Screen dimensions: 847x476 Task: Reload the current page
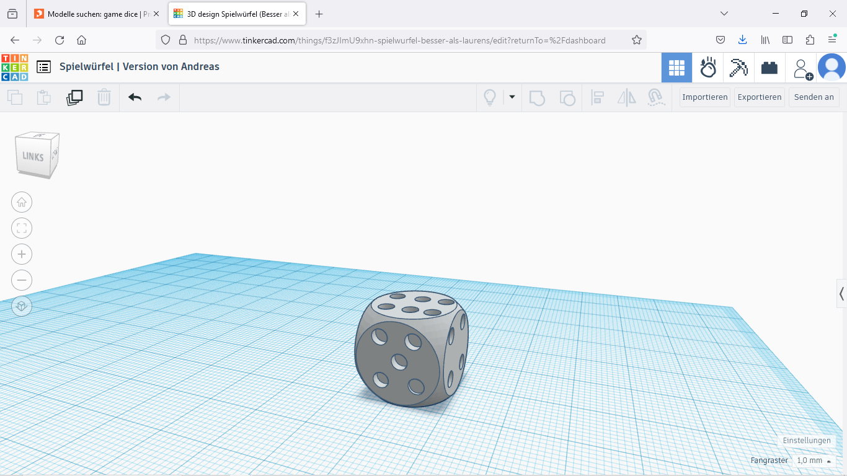60,40
